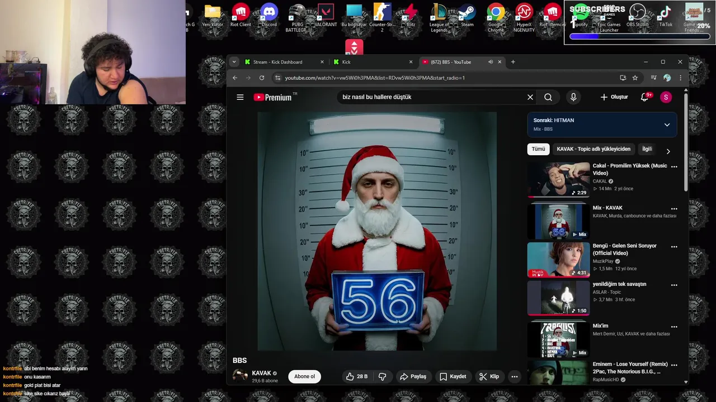Screen dimensions: 716x402
Task: Expand the Sonraki HITMAN queue panel
Action: point(667,125)
